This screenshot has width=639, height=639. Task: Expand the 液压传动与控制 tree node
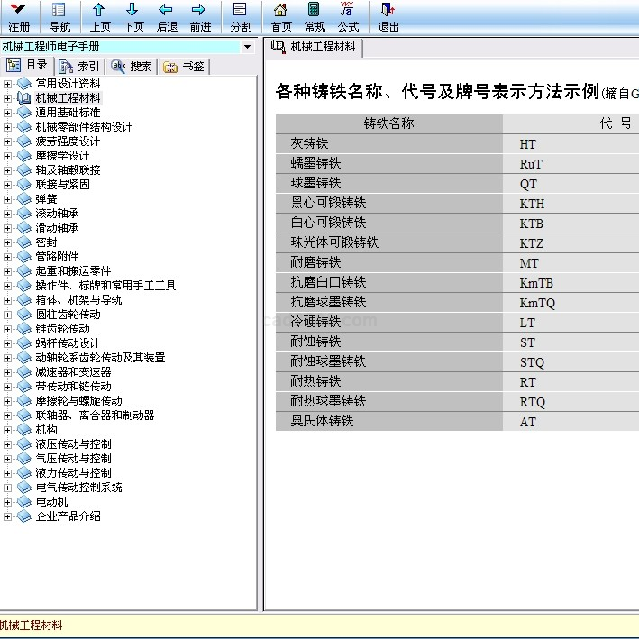8,444
